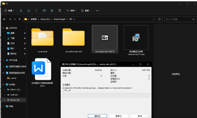Close the 7-Zip extraction dialog
Image resolution: width=197 pixels, height=118 pixels.
[x=148, y=64]
